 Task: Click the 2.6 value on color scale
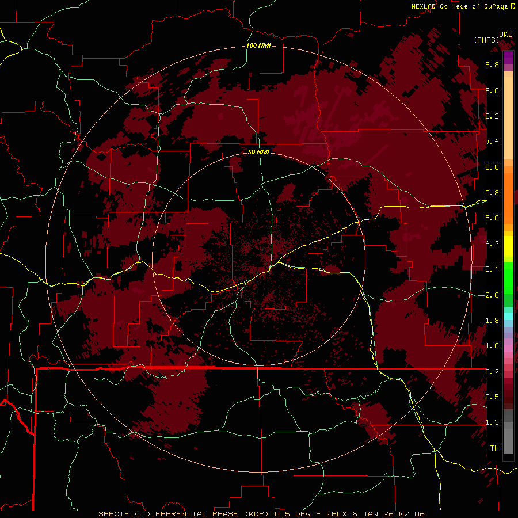(492, 295)
